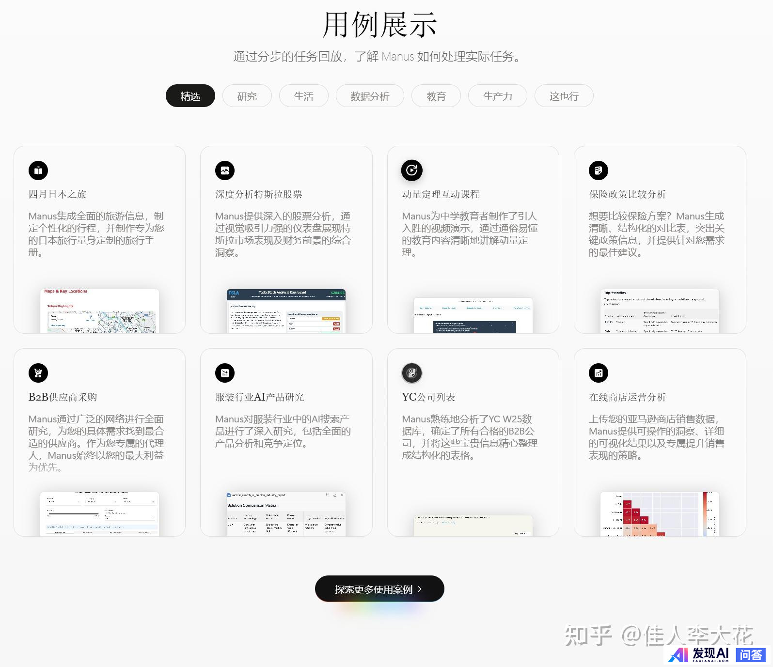Click the stock chart icon for 深度分析特斯拉股票
Image resolution: width=773 pixels, height=667 pixels.
(x=225, y=171)
